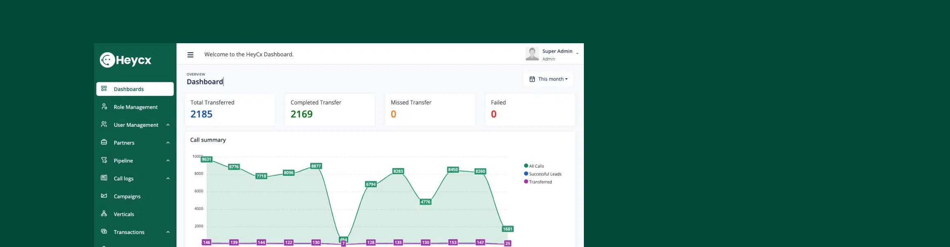This screenshot has width=950, height=247.
Task: Click the 7718 data point label
Action: tap(261, 176)
